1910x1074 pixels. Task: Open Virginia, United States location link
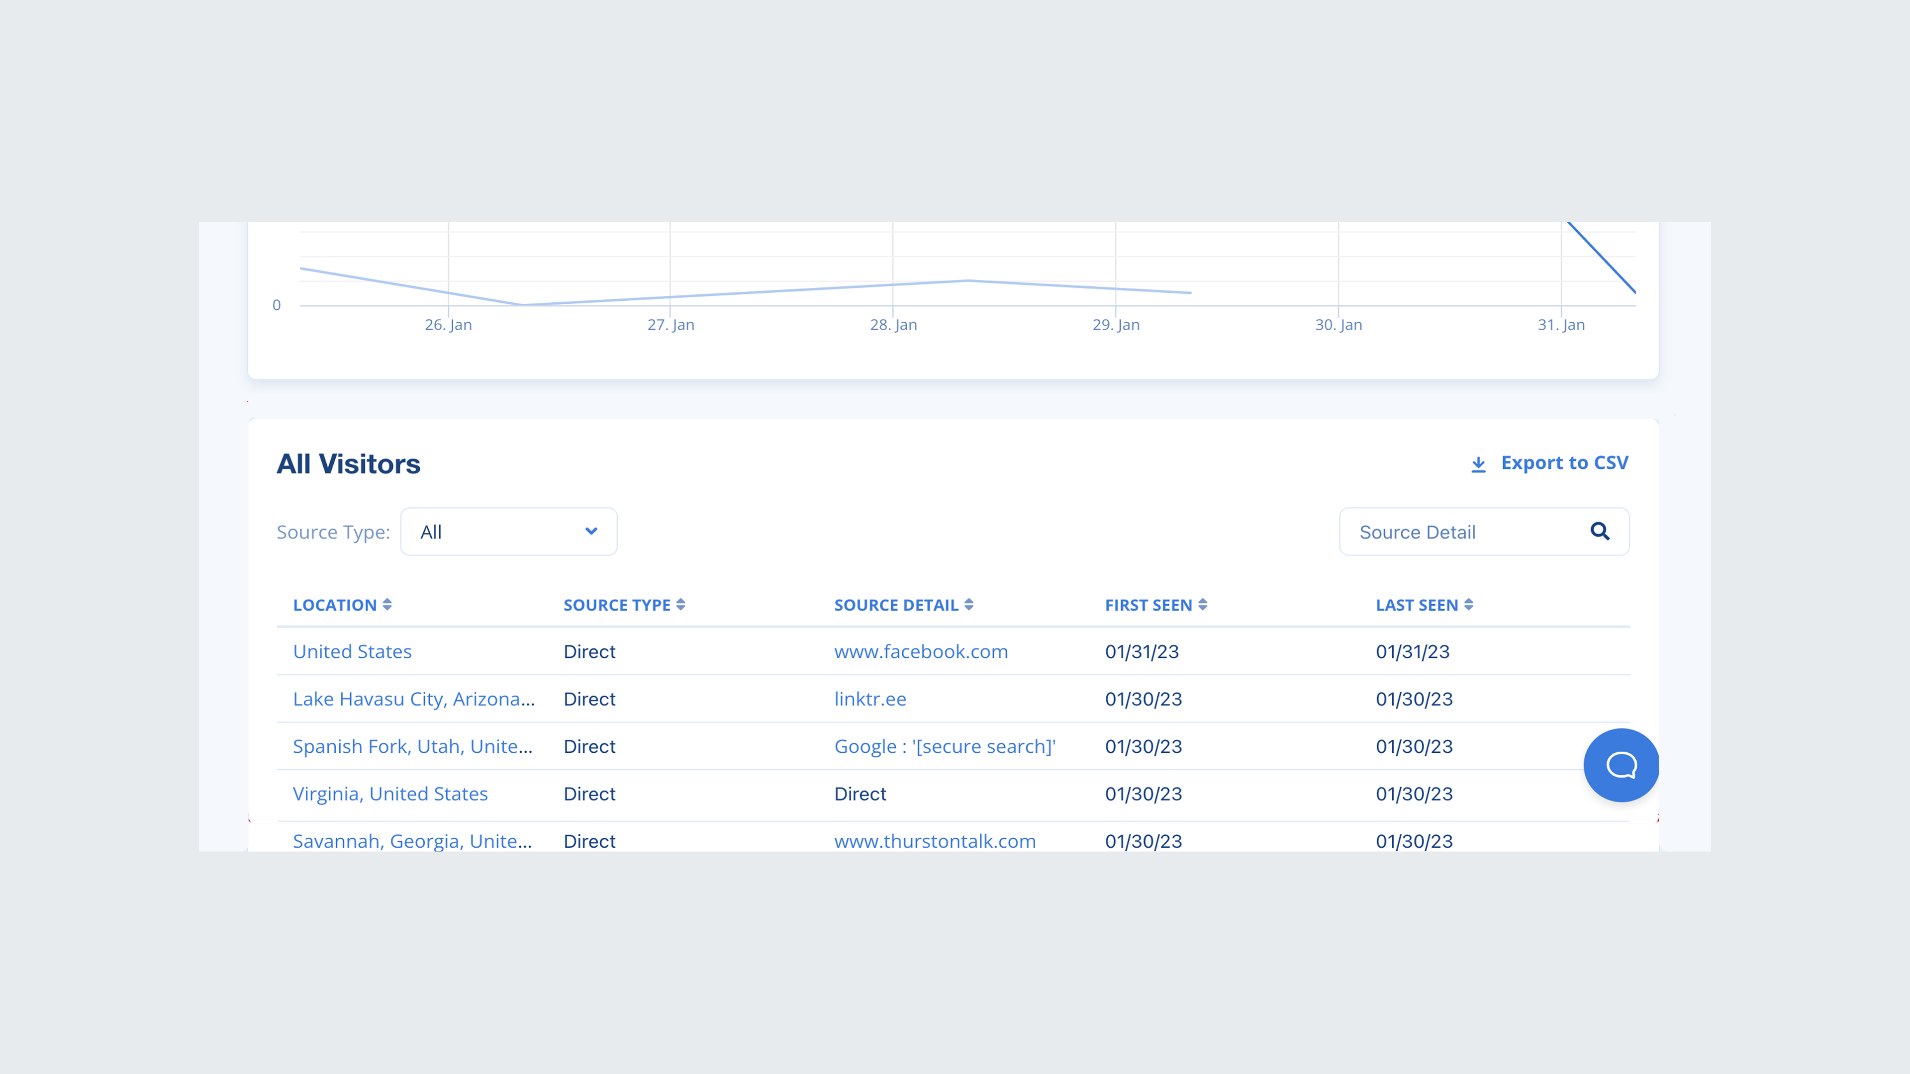pyautogui.click(x=390, y=794)
